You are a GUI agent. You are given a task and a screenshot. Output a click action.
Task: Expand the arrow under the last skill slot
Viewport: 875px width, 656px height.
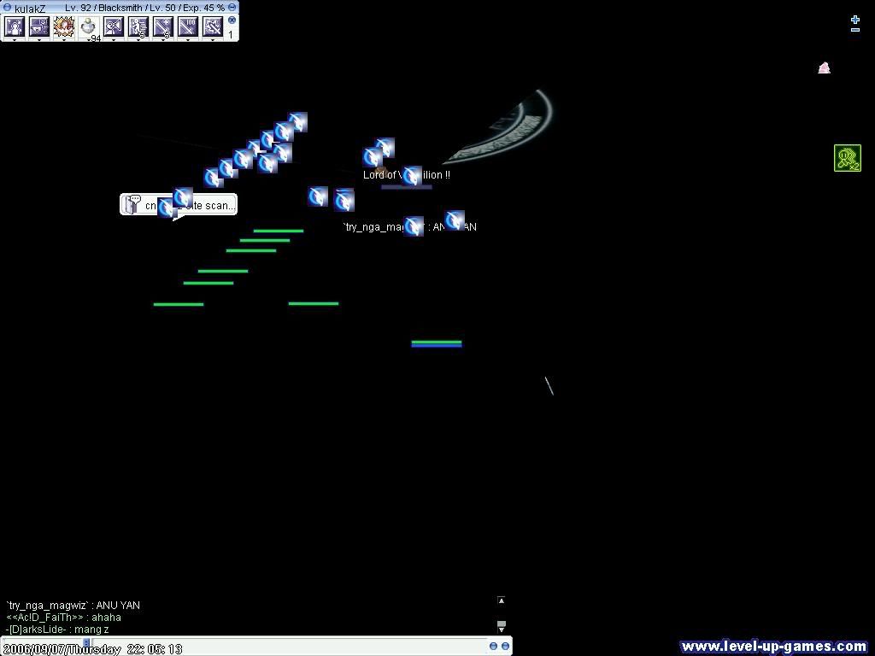click(213, 39)
